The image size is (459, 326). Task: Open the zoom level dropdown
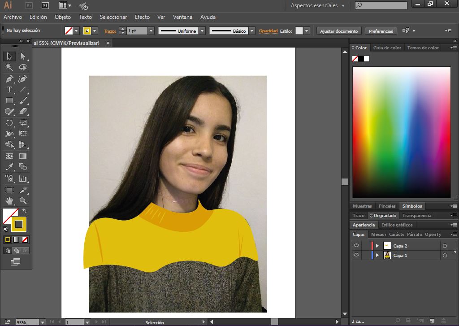tap(43, 322)
